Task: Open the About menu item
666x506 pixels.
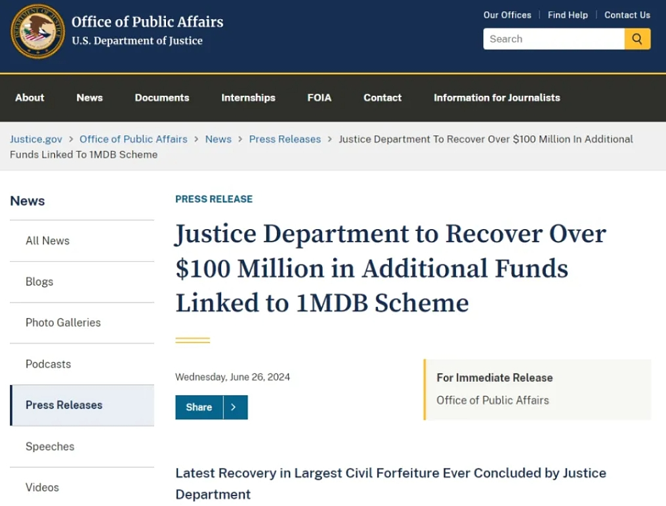Action: point(30,98)
